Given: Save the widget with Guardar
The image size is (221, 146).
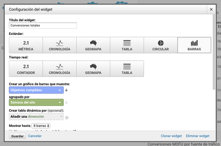Looking at the screenshot, I should [x=17, y=136].
